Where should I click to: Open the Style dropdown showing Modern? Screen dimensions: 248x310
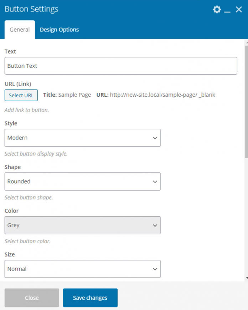83,138
